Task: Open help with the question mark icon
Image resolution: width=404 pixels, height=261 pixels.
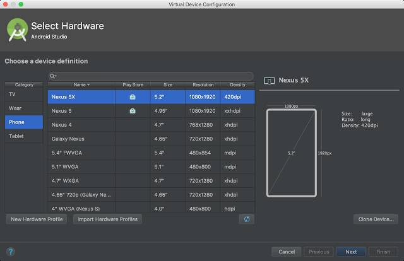Action: tap(11, 252)
